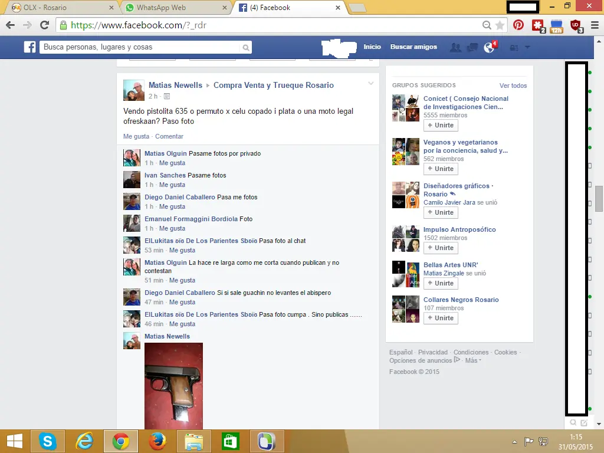Bookmark this page with the star
The width and height of the screenshot is (604, 453).
[500, 25]
